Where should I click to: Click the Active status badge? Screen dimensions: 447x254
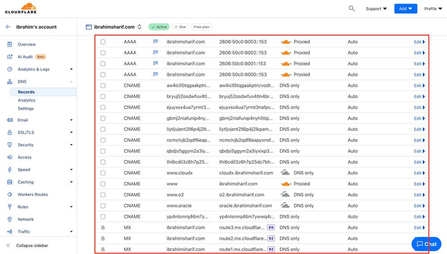[159, 27]
